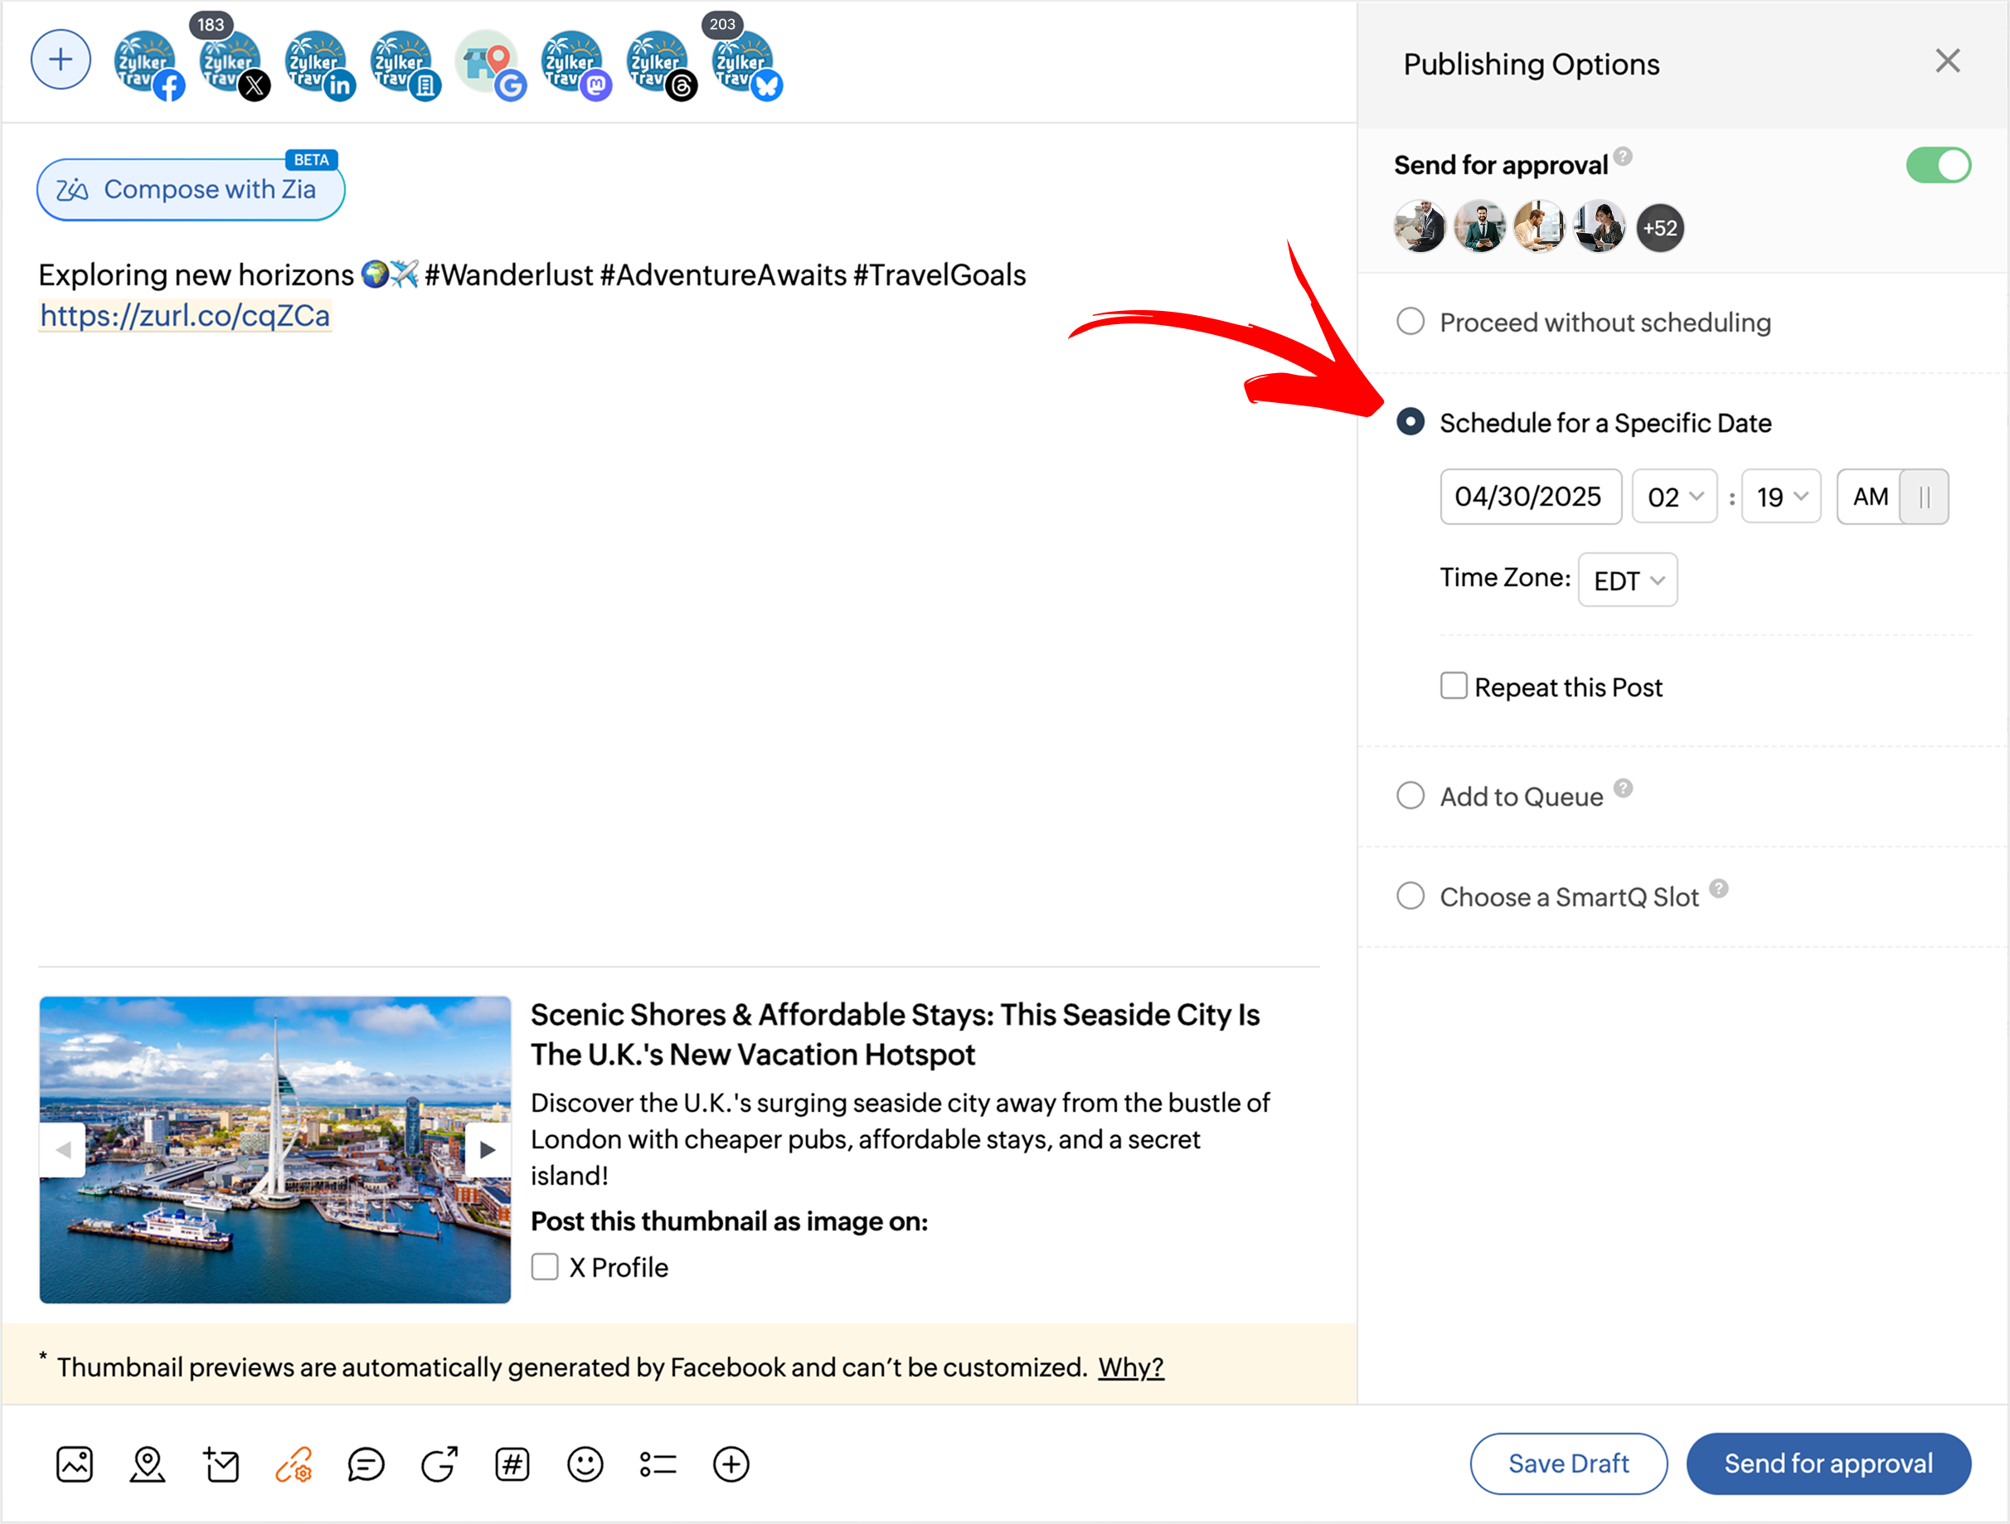Screen dimensions: 2010x1524
Task: Expand the hour dropdown showing 02
Action: tap(1674, 497)
